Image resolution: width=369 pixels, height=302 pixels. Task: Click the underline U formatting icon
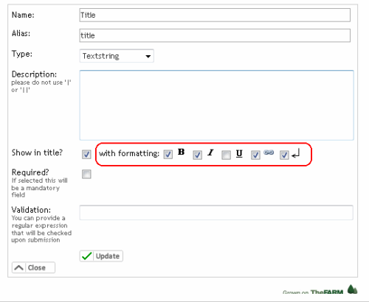coord(239,154)
